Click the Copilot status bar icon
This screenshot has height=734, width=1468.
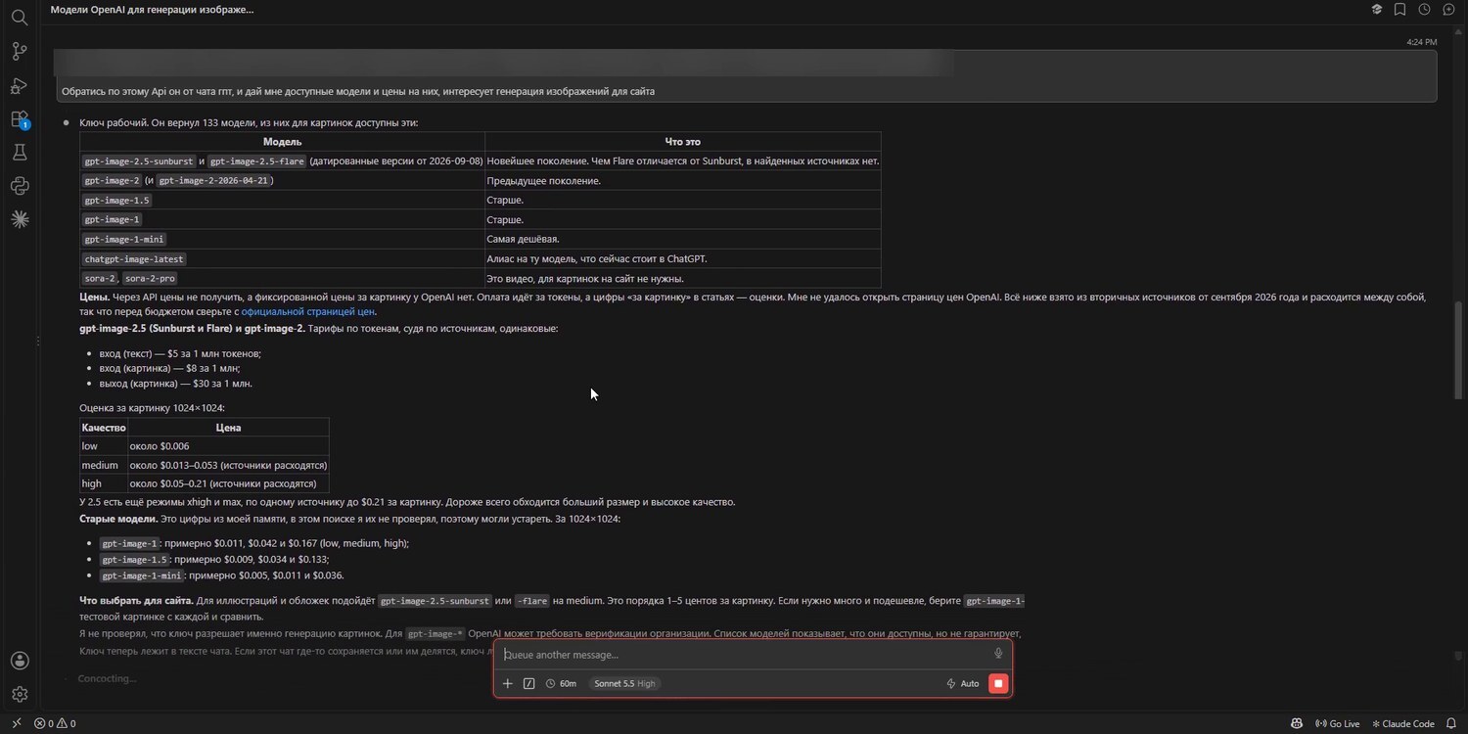[x=1297, y=724]
